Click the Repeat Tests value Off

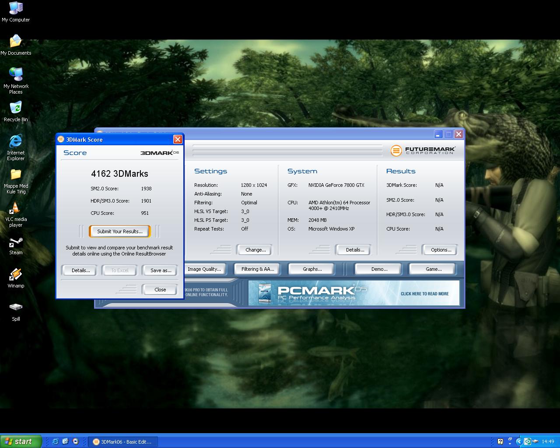(x=244, y=229)
